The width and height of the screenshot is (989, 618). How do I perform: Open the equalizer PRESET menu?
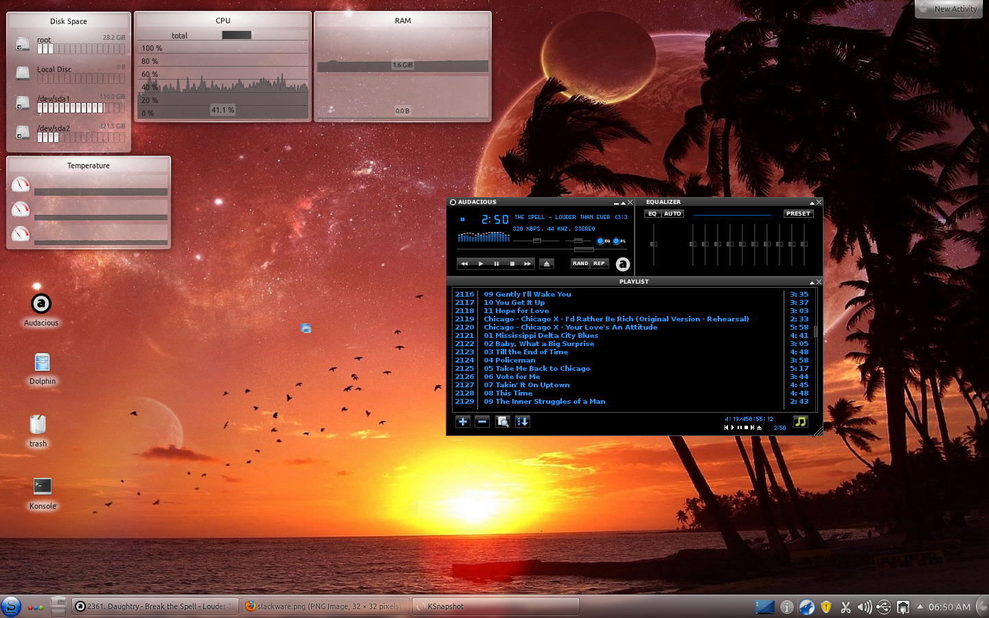pos(798,214)
